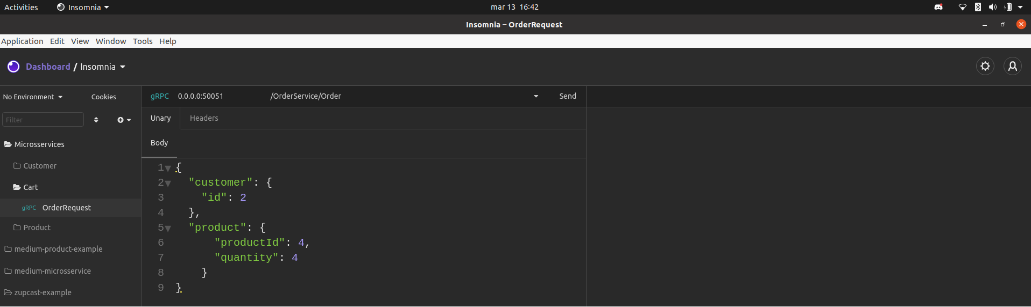Screen dimensions: 1031x307
Task: Open the Edit menu
Action: coord(57,41)
